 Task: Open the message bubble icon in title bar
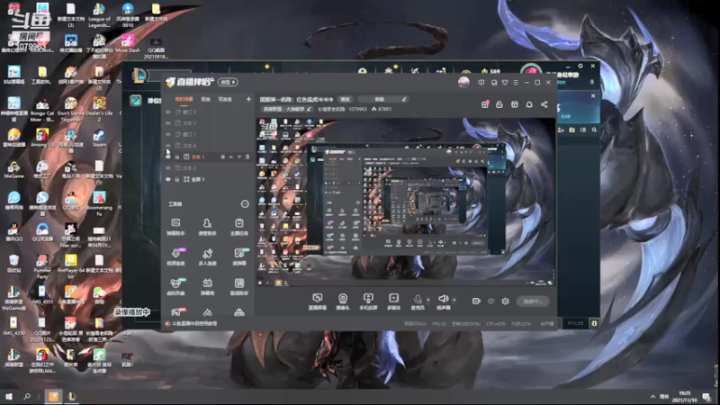point(481,82)
